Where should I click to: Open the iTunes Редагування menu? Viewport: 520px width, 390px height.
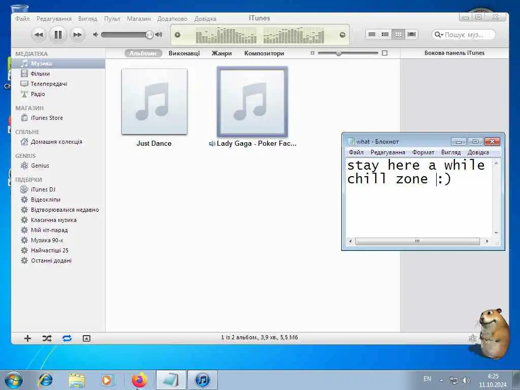[x=54, y=19]
